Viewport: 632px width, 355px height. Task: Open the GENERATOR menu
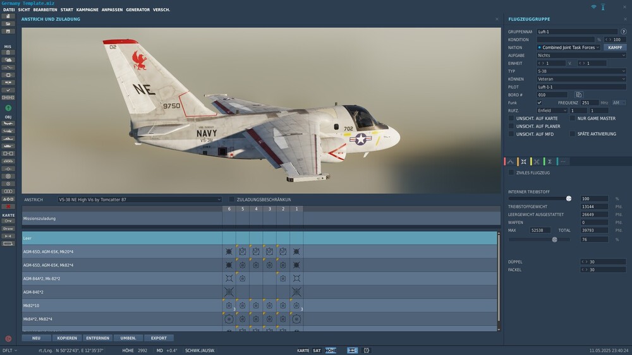point(138,9)
